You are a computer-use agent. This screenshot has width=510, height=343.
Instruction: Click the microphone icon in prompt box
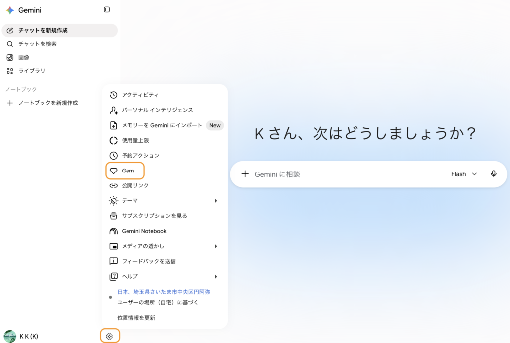pos(494,174)
